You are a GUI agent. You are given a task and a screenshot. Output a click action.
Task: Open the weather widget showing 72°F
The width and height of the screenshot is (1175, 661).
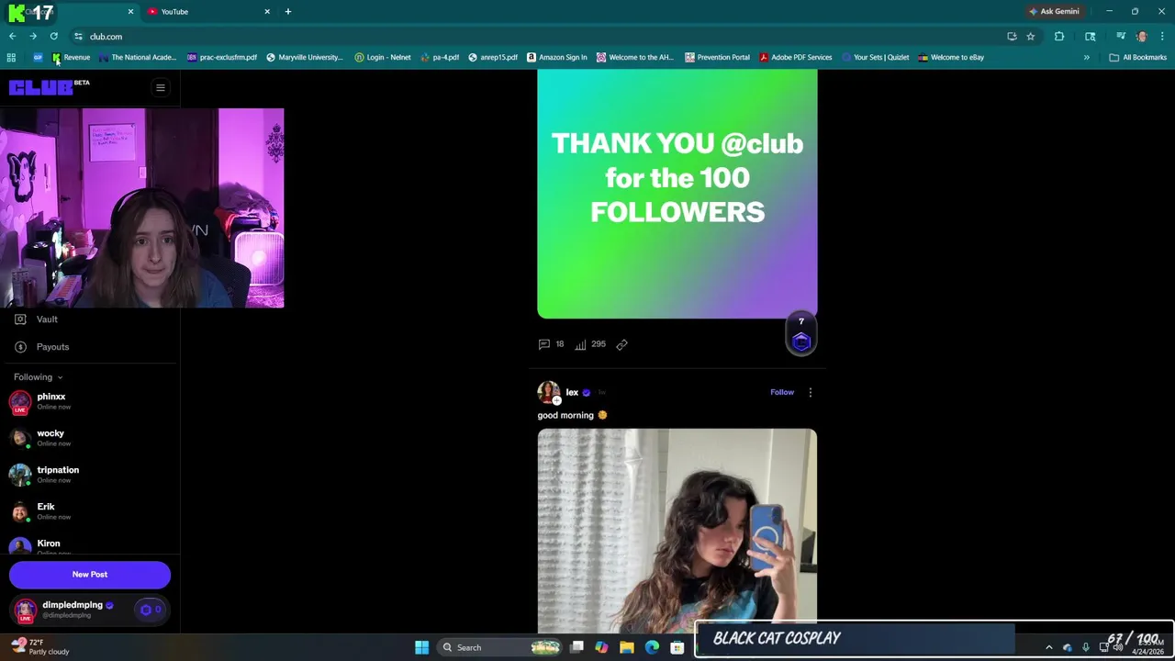[41, 647]
